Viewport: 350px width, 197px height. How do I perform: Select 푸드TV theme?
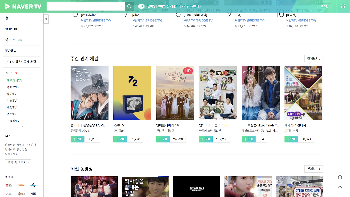(12, 114)
